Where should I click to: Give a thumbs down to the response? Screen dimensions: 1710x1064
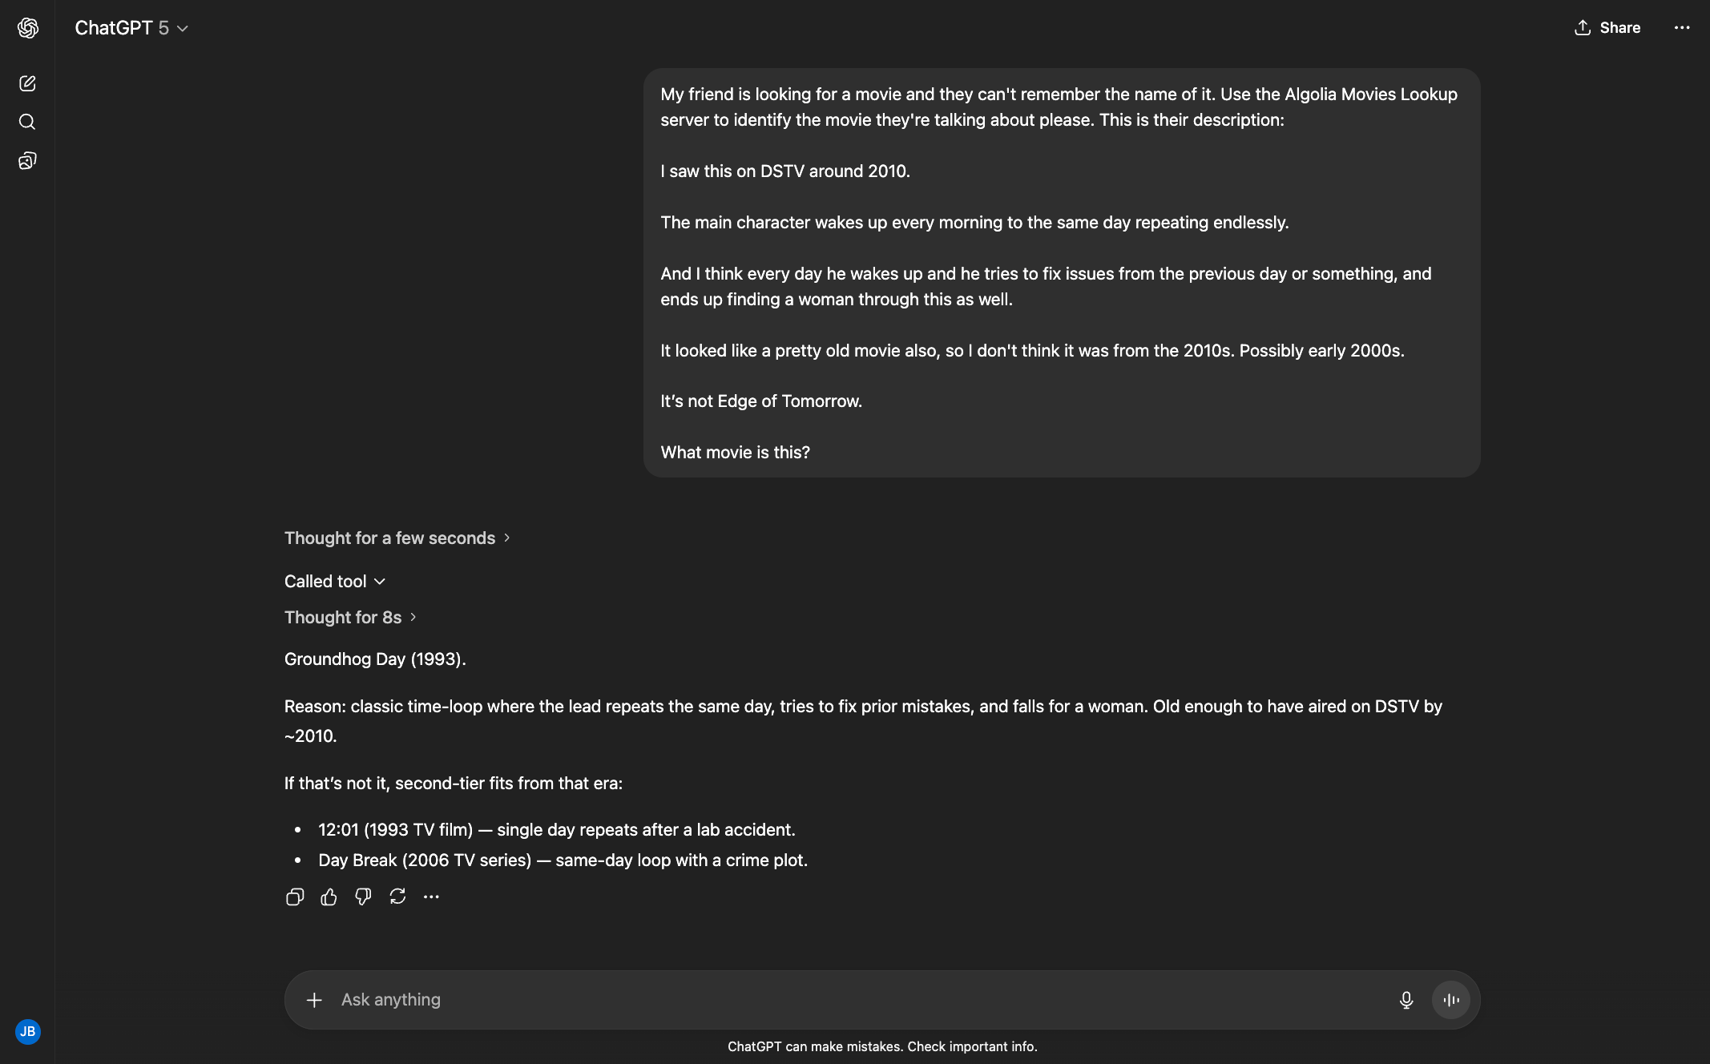363,897
